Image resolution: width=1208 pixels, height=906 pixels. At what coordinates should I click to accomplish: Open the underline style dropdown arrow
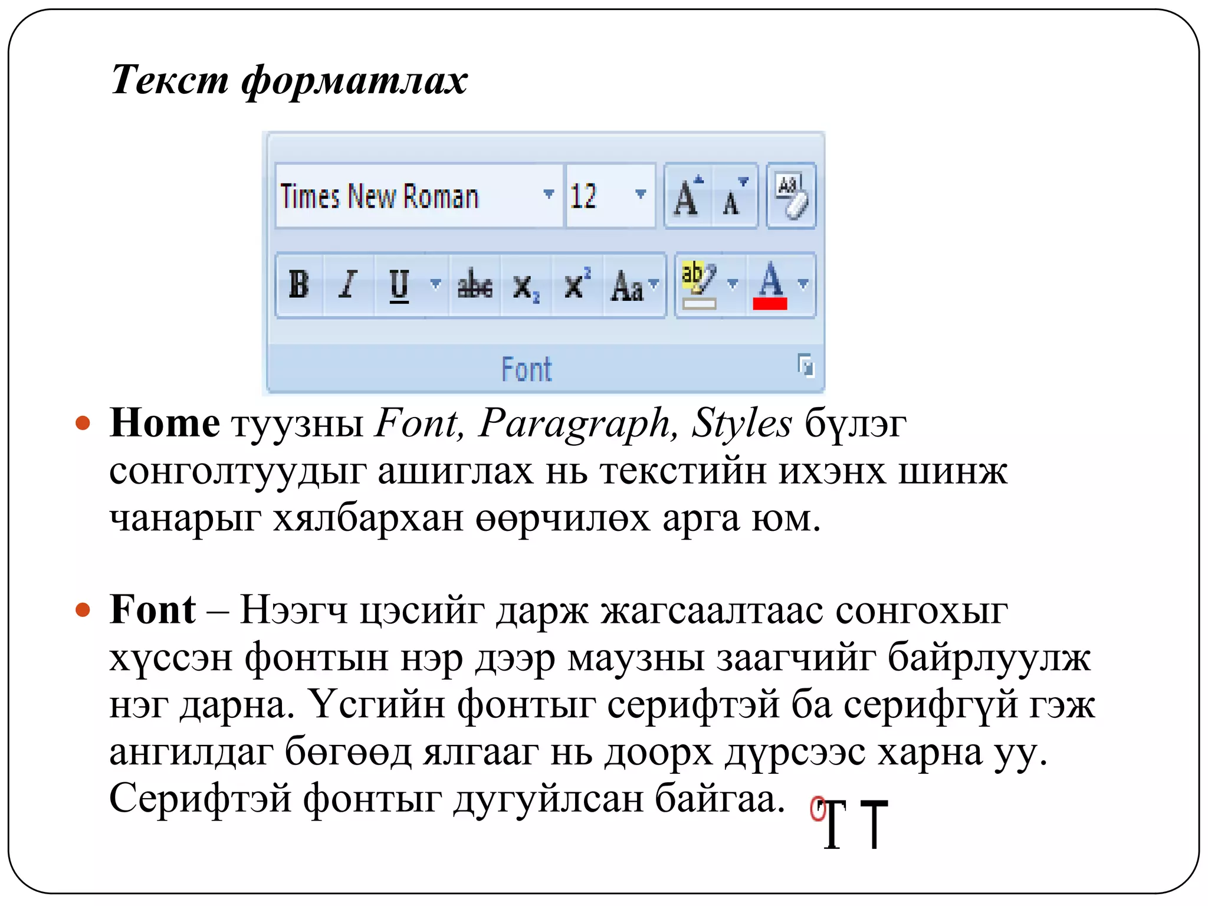point(436,285)
